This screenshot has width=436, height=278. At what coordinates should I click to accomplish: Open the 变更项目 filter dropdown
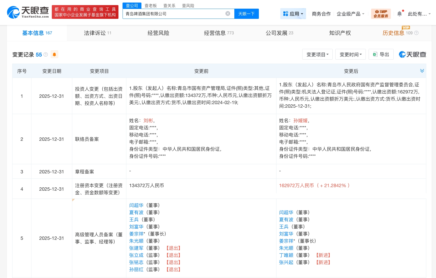[x=317, y=54]
